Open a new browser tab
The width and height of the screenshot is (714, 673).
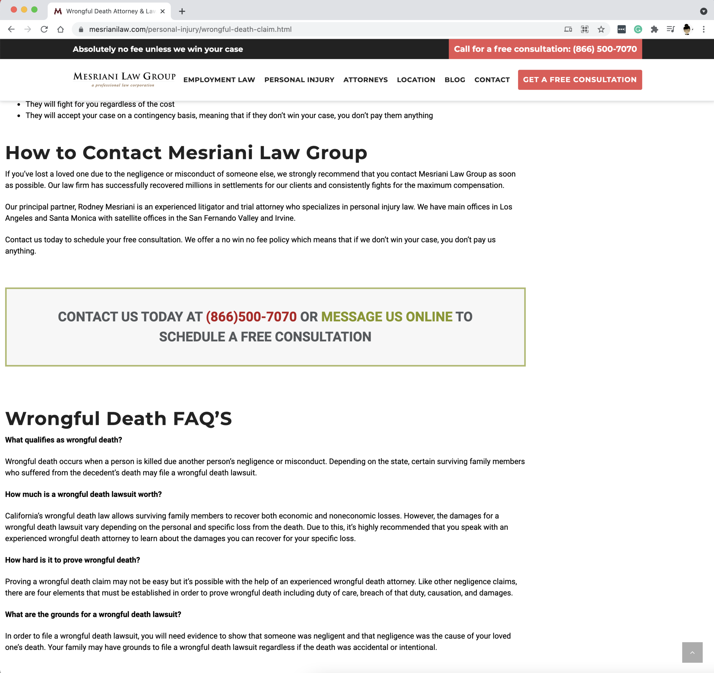click(x=182, y=11)
